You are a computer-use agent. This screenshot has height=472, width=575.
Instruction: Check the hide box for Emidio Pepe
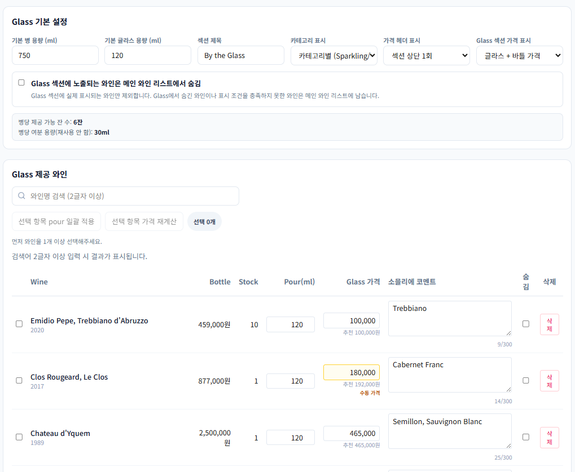click(x=525, y=324)
